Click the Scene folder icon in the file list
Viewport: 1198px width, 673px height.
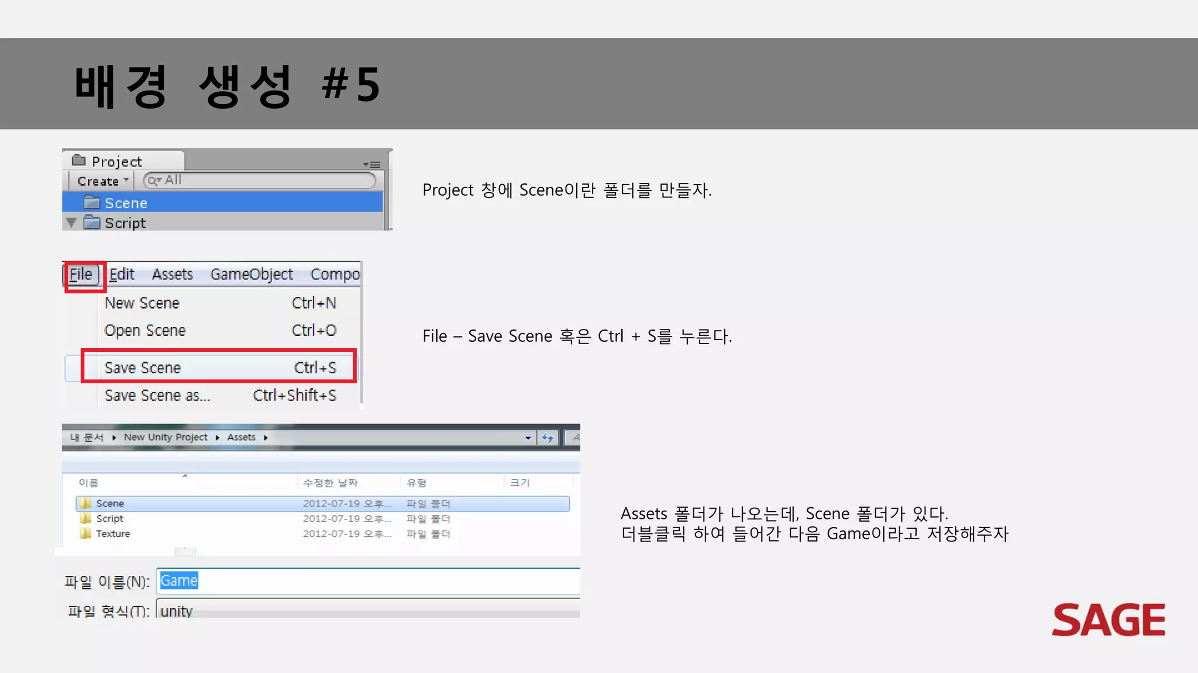(86, 503)
